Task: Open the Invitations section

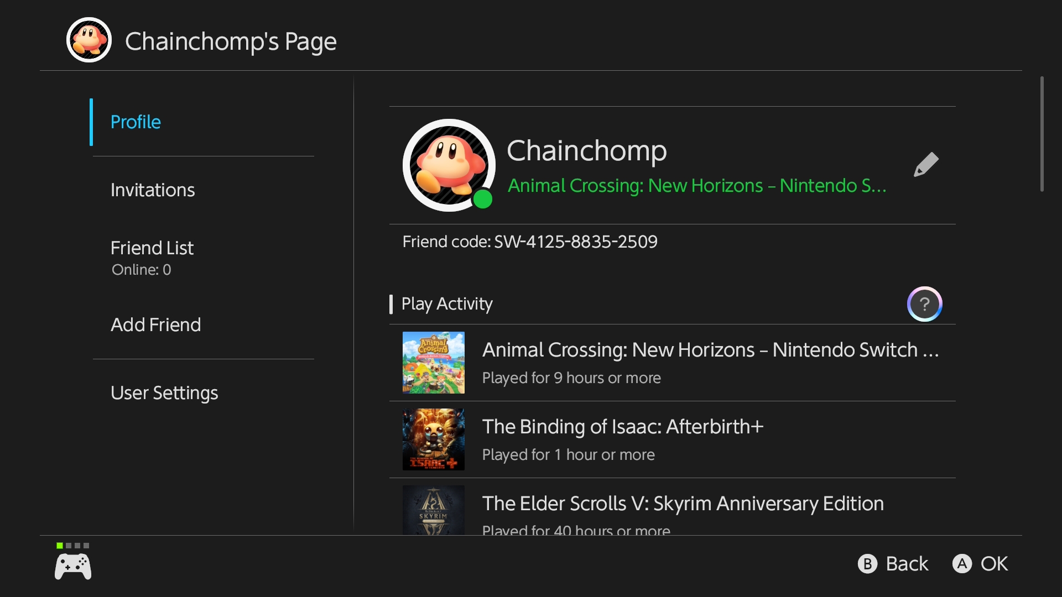Action: [x=153, y=190]
